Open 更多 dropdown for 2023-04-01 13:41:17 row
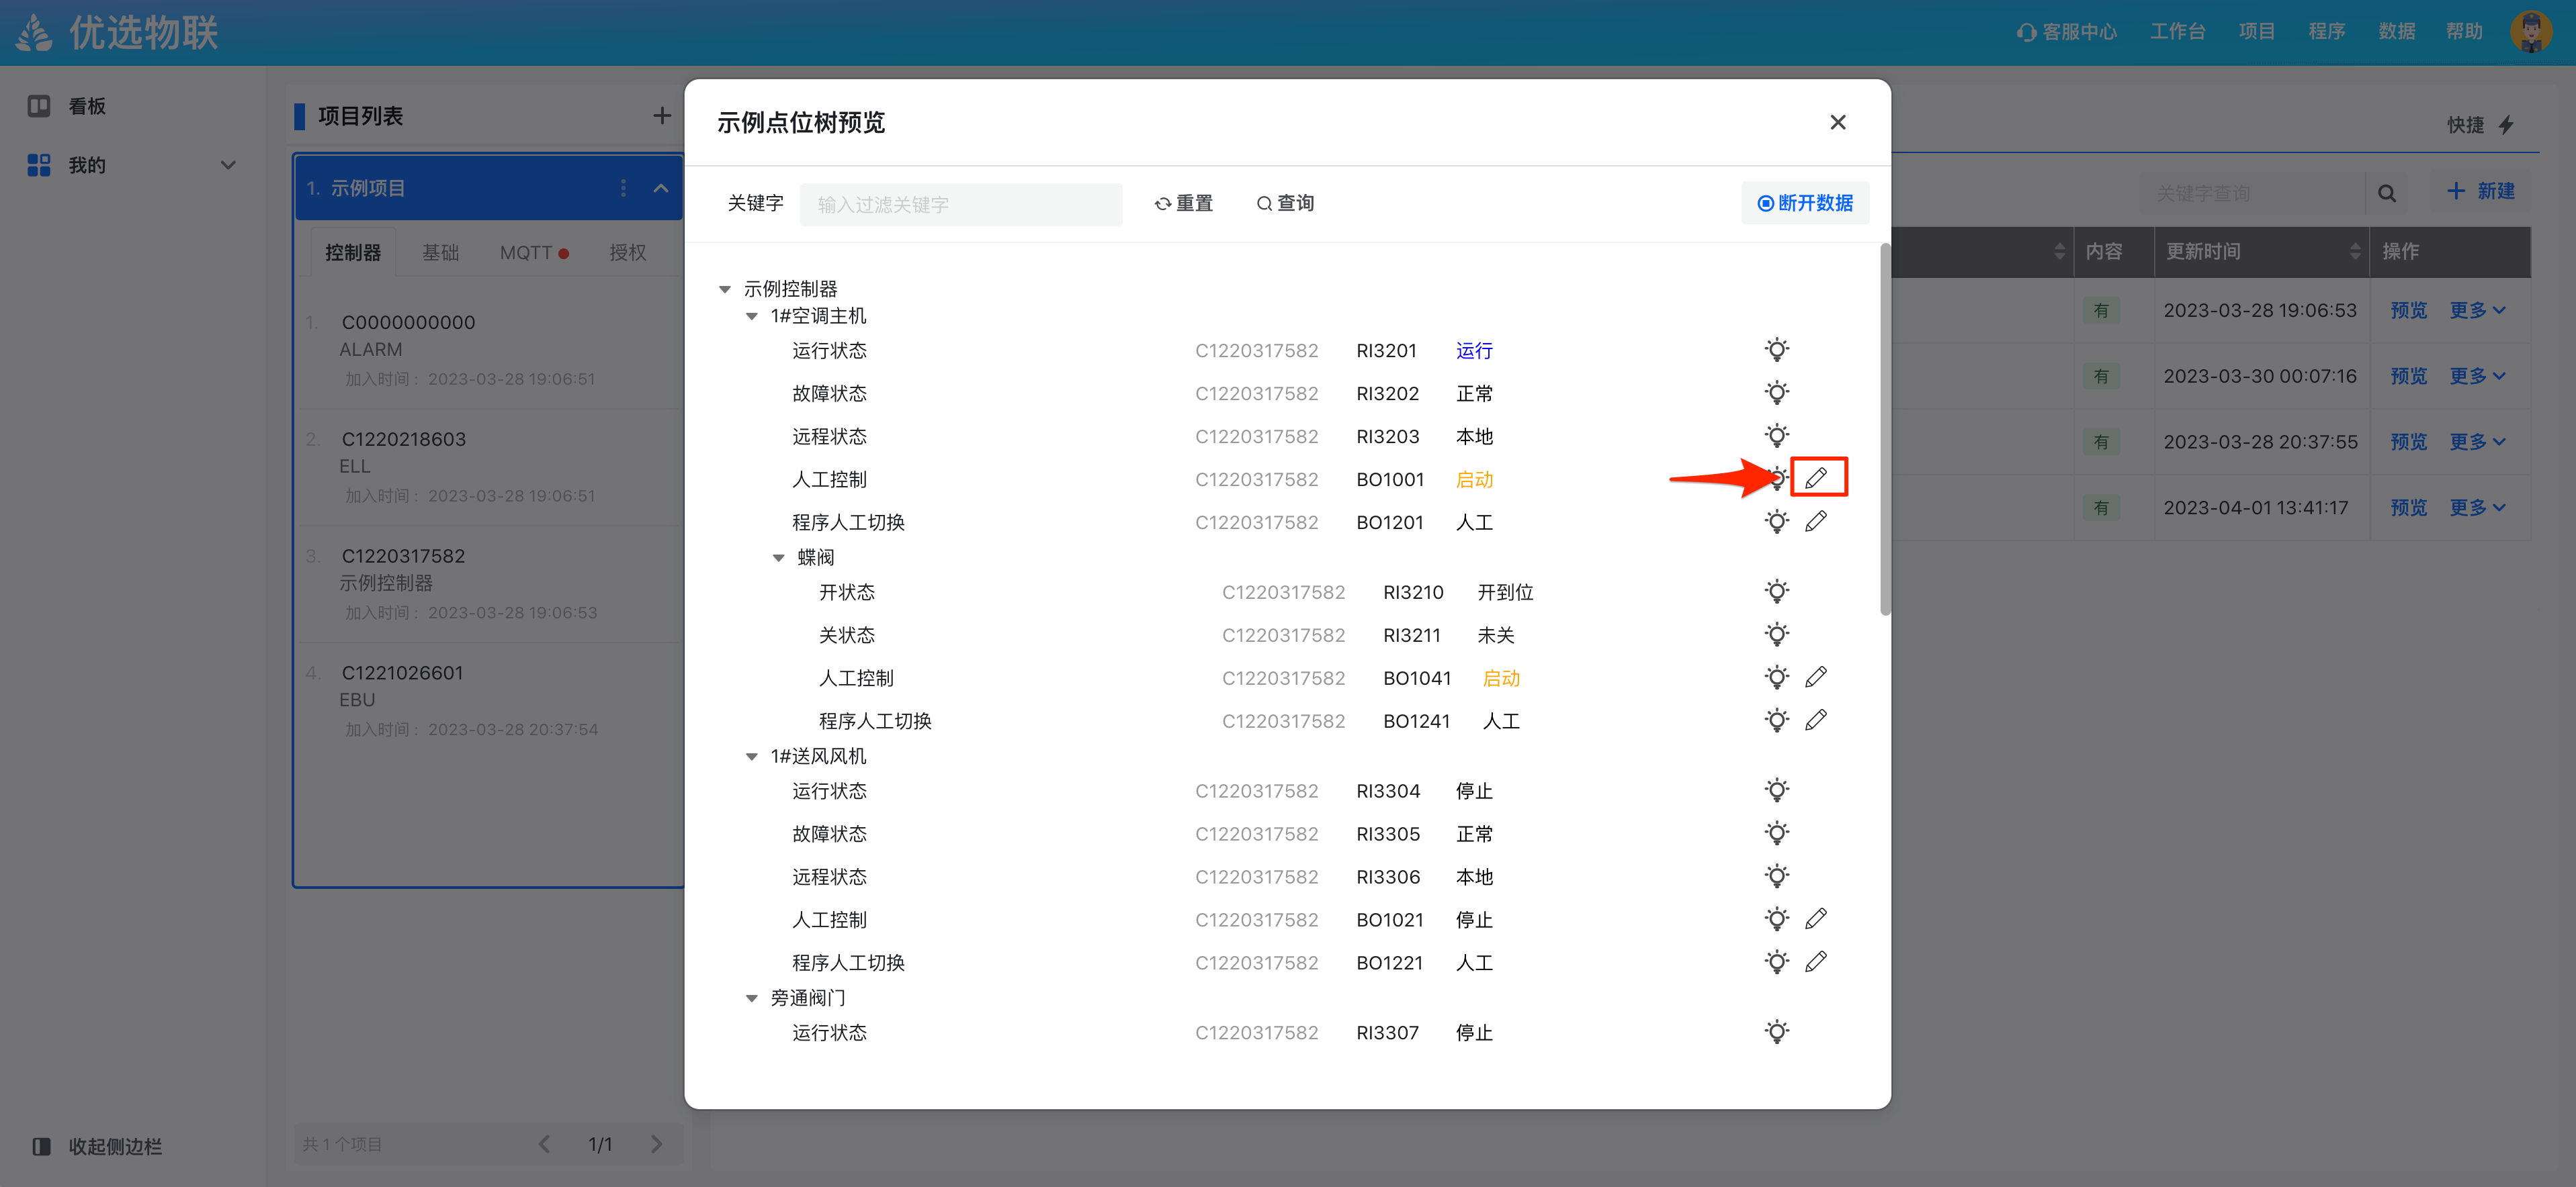2576x1187 pixels. (x=2477, y=507)
